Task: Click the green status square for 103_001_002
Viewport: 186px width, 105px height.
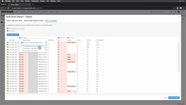Action: pos(8,91)
